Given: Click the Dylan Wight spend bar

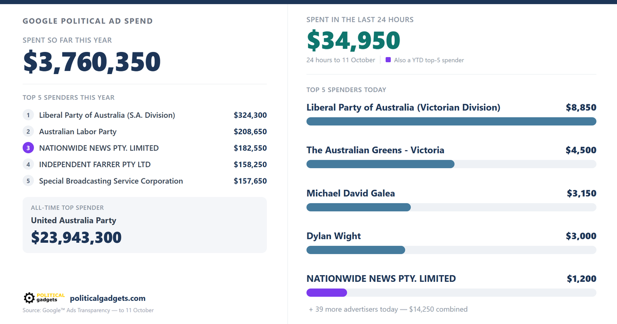Looking at the screenshot, I should coord(356,250).
